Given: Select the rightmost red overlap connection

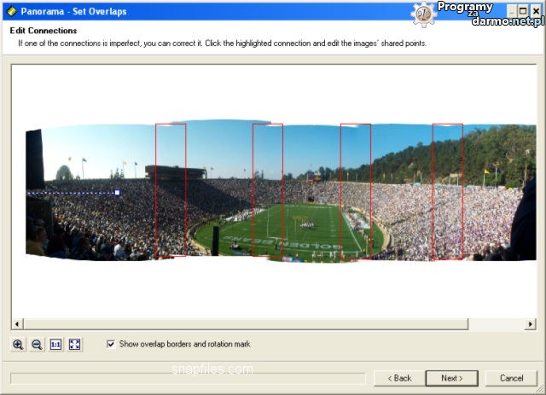Looking at the screenshot, I should pyautogui.click(x=447, y=190).
